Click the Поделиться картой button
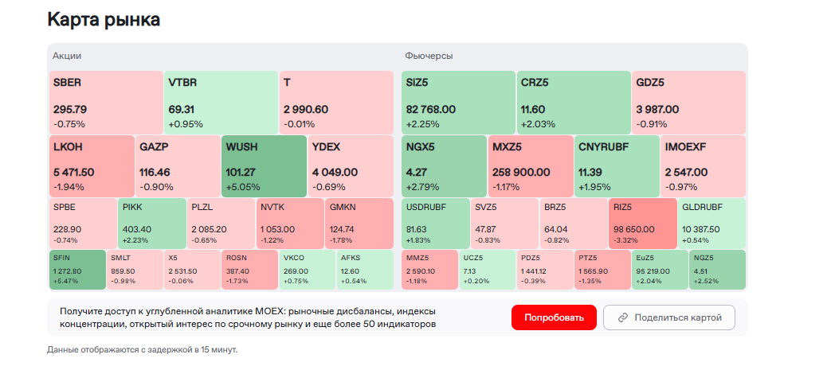 click(668, 317)
